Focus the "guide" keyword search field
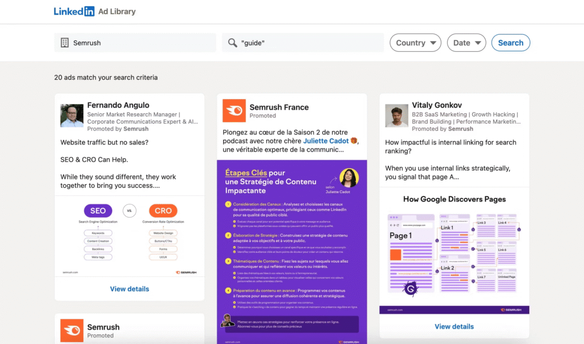This screenshot has width=584, height=344. tap(303, 43)
